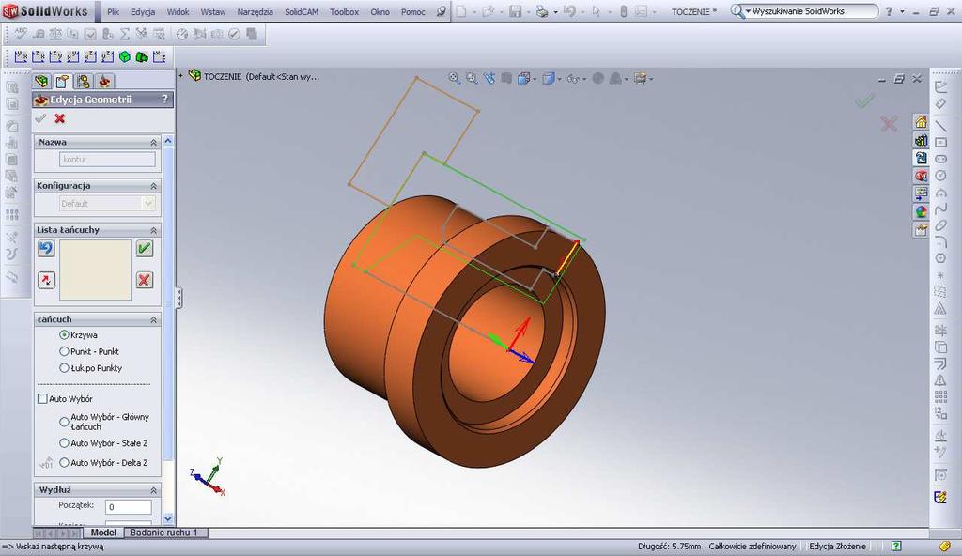Click the Previous View icon

click(489, 78)
